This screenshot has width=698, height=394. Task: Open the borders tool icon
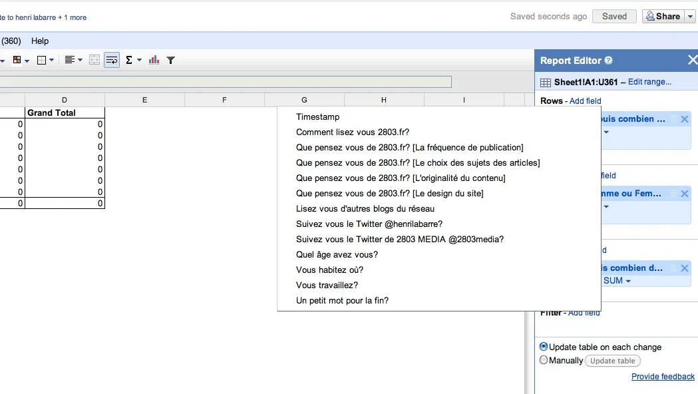coord(41,60)
